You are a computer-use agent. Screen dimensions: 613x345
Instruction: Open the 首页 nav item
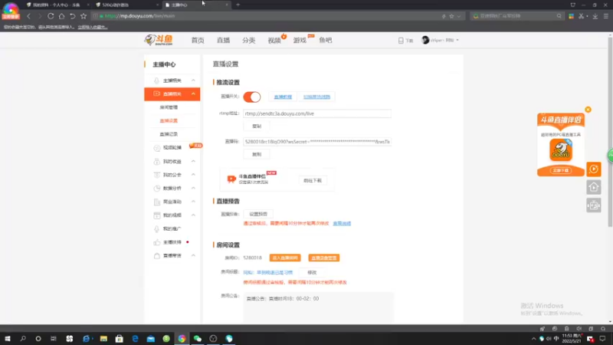click(198, 41)
